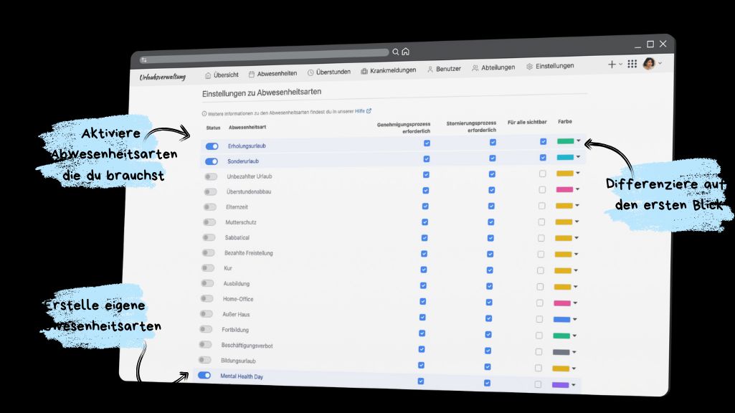Open the user avatar profile menu

click(649, 63)
